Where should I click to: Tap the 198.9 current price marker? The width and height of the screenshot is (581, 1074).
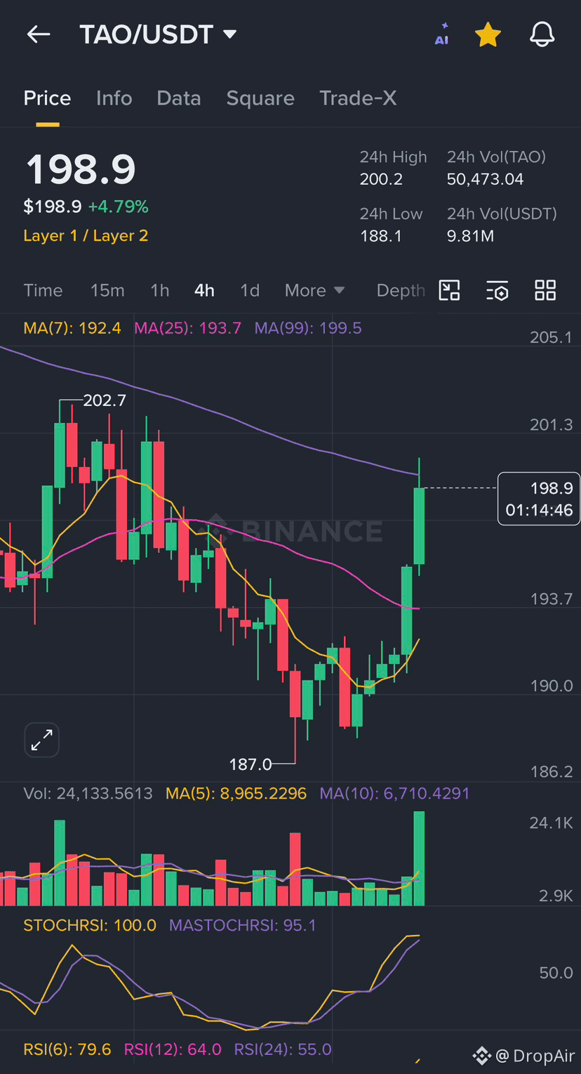(538, 499)
